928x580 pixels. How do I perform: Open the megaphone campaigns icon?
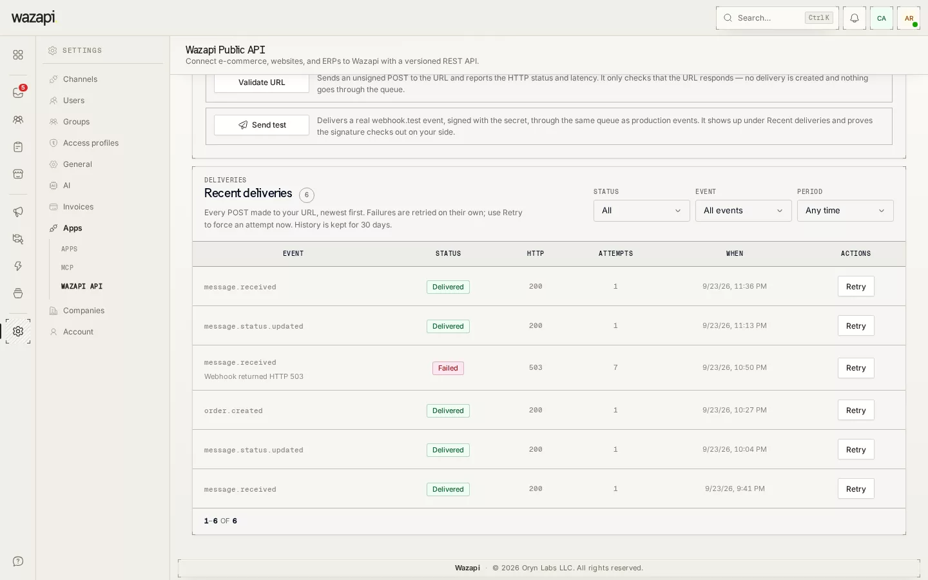(x=18, y=212)
